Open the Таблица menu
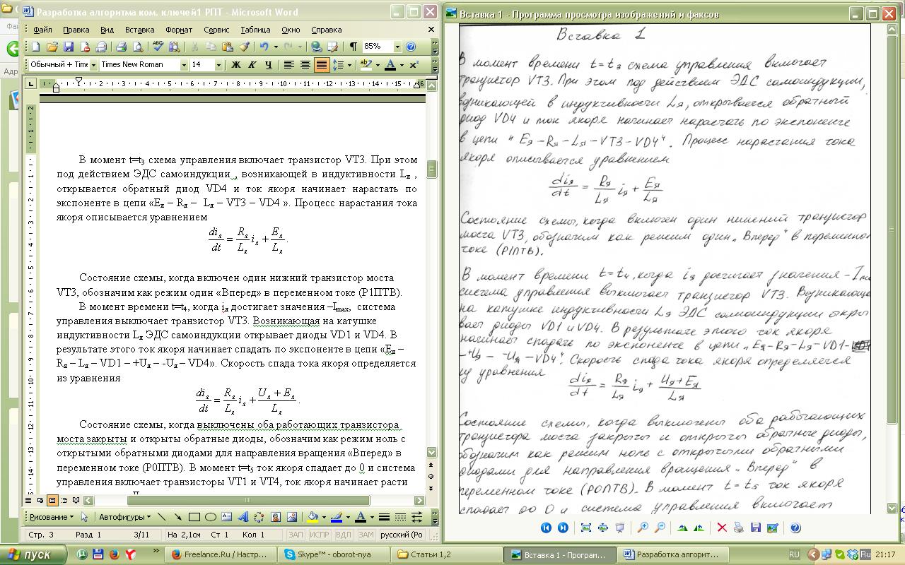905x565 pixels. (255, 30)
